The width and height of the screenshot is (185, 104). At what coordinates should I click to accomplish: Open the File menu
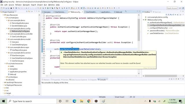pos(2,5)
